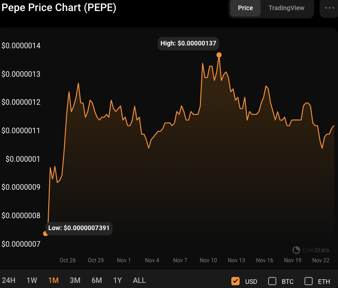The image size is (338, 288).
Task: Click the $0.0000012 y-axis label
Action: 21,102
